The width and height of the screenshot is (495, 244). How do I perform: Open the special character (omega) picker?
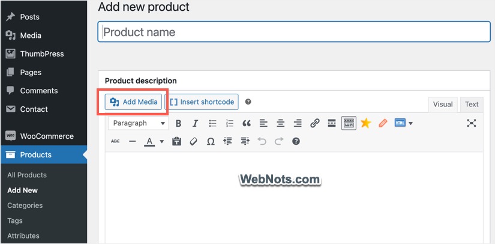click(211, 142)
